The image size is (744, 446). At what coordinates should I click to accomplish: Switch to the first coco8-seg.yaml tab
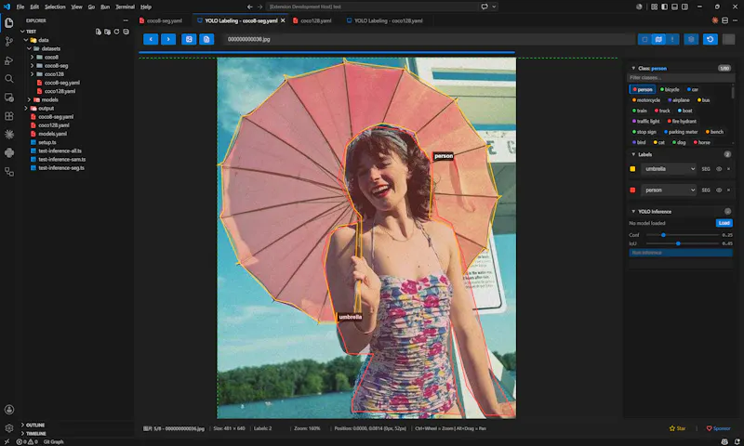coord(160,20)
